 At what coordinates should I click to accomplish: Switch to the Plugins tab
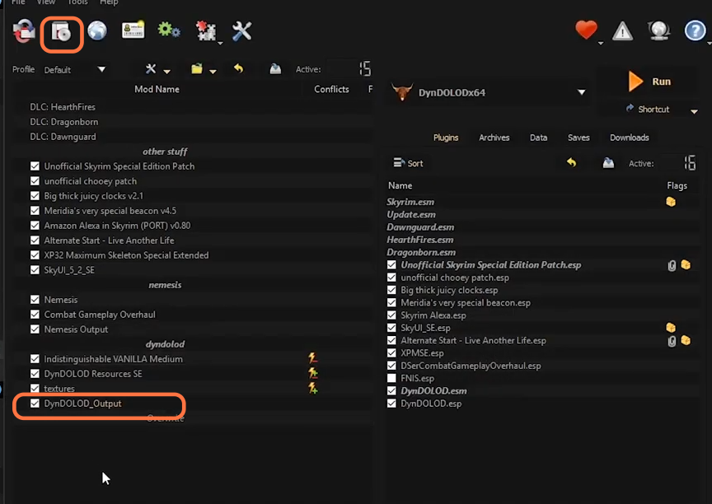446,138
